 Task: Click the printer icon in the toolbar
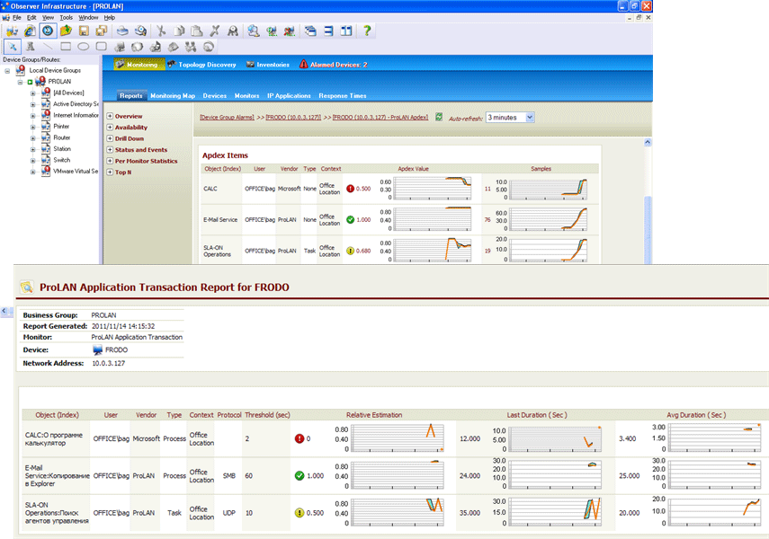coord(122,31)
